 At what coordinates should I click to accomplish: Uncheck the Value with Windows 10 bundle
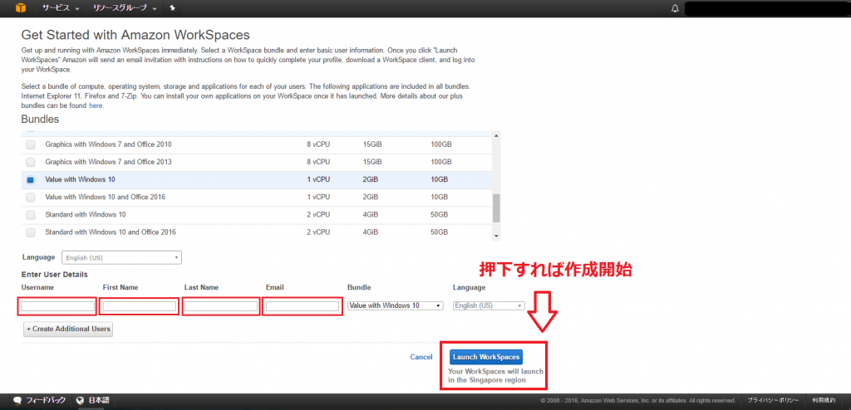tap(31, 179)
